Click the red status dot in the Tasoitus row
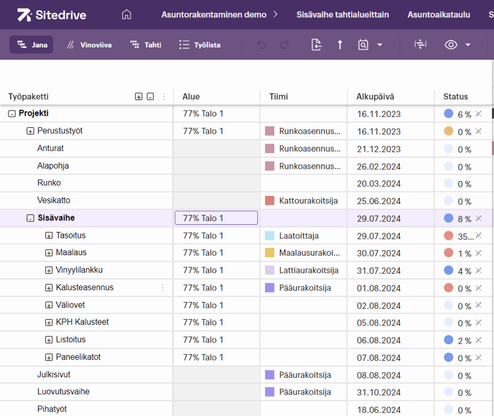 coord(448,236)
